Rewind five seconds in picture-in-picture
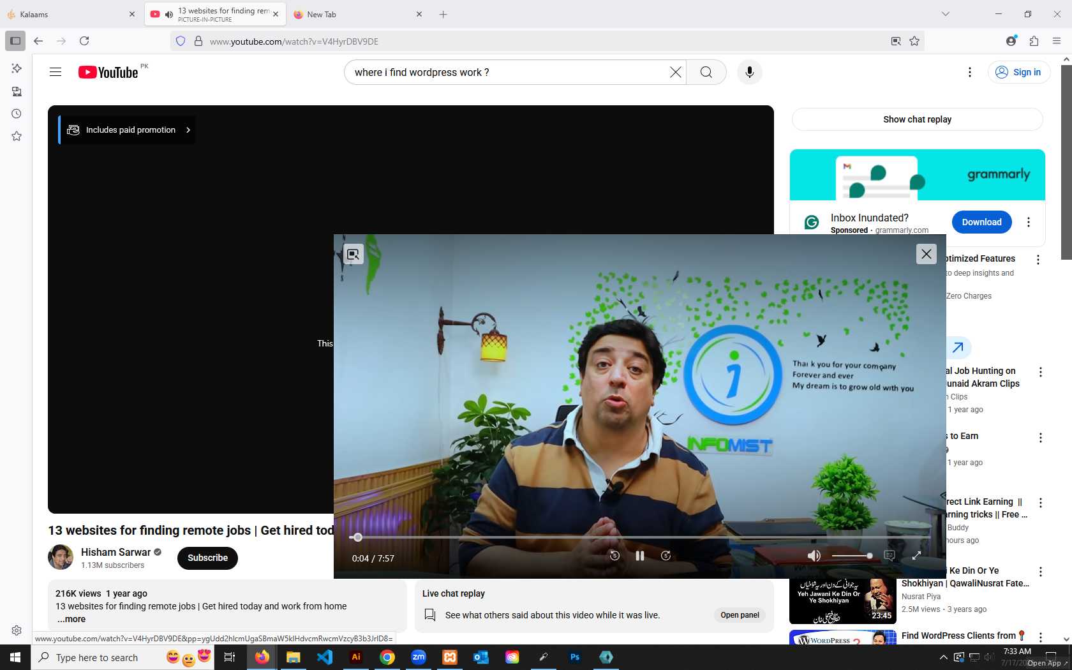The image size is (1072, 670). tap(614, 556)
